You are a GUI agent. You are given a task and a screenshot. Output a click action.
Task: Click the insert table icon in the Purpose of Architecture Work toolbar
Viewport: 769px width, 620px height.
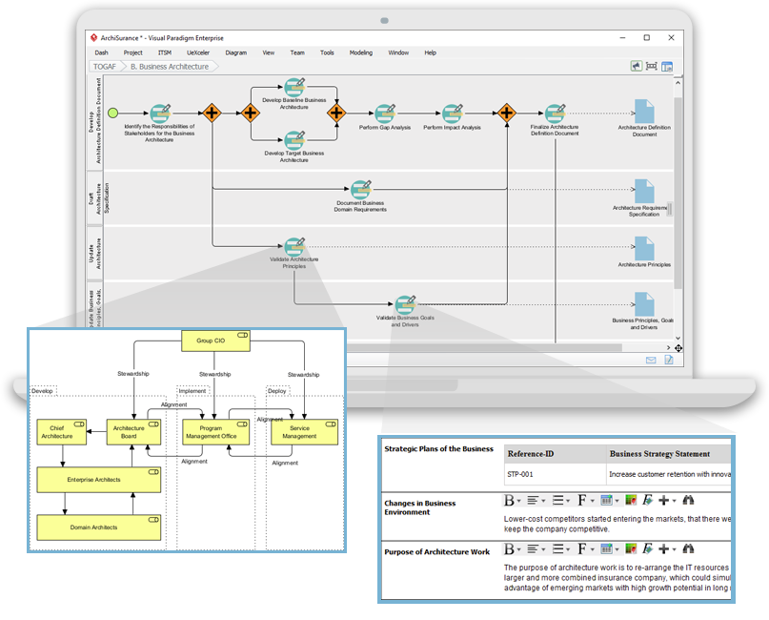tap(606, 549)
